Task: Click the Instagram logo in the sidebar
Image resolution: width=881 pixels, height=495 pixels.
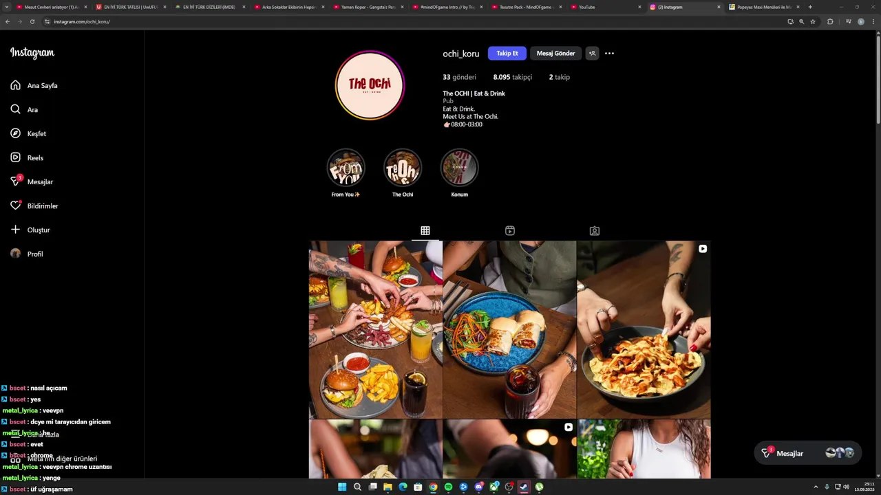Action: (x=32, y=53)
